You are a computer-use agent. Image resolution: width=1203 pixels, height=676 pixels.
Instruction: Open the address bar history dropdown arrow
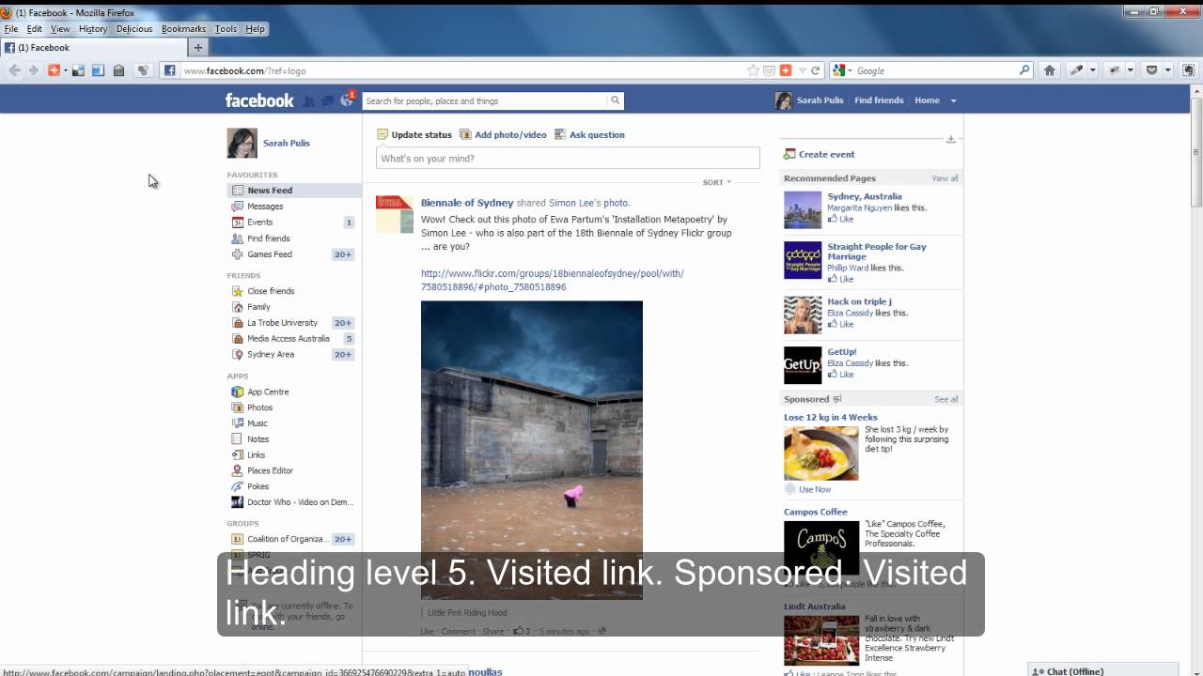pos(801,70)
